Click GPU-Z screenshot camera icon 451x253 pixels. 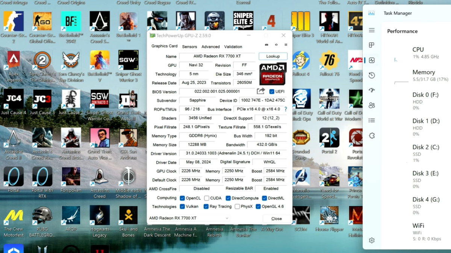coord(266,45)
